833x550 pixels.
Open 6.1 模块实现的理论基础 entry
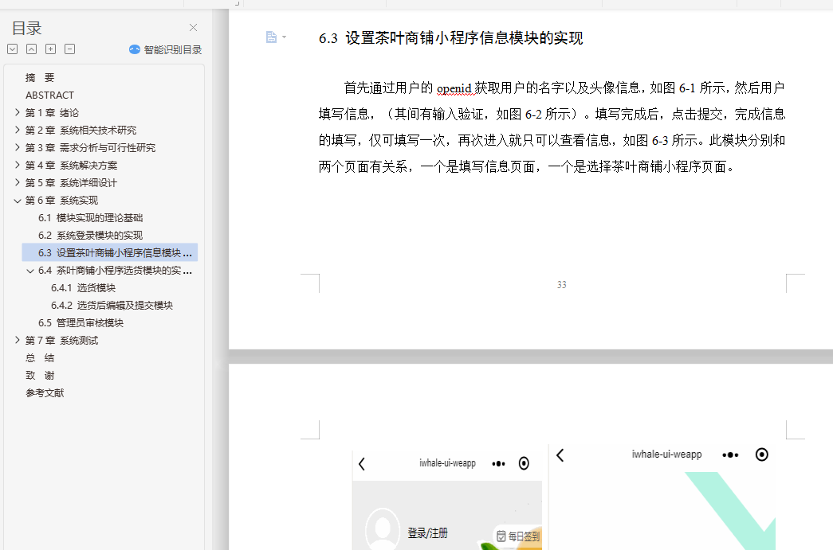click(x=90, y=217)
